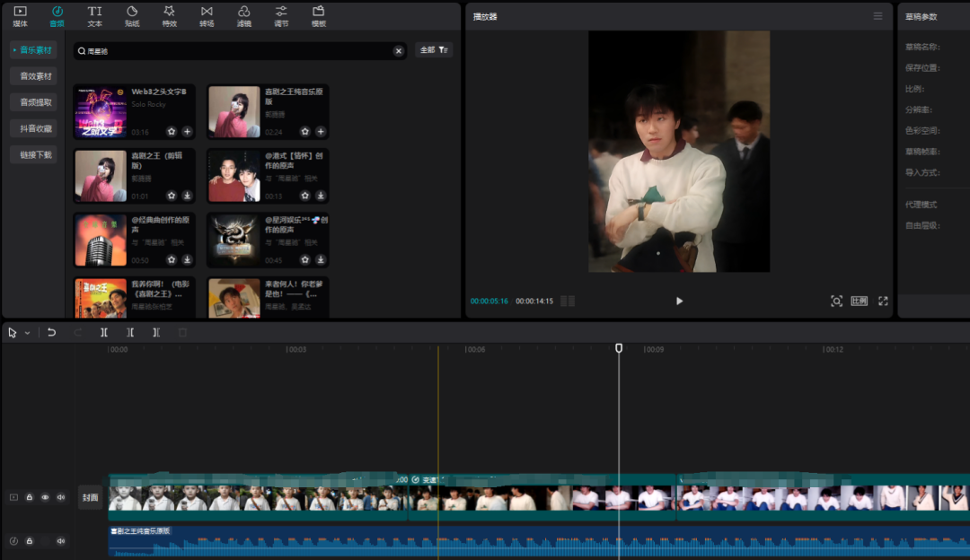The height and width of the screenshot is (560, 970).
Task: Favorite the 00:13 原声 track
Action: tap(305, 196)
